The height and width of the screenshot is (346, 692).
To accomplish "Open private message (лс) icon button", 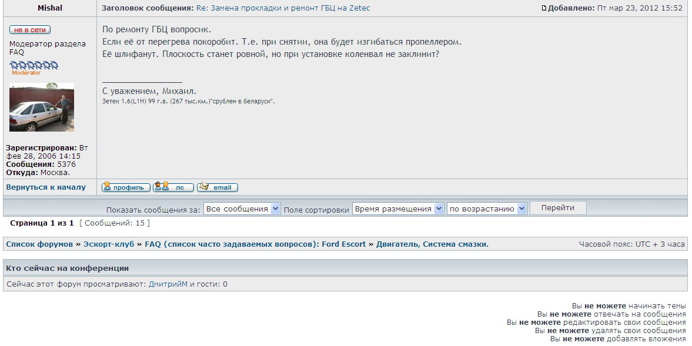I will point(173,187).
